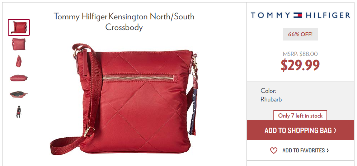This screenshot has height=166, width=357.
Task: Select the open interior bag thumbnail
Action: coord(19,95)
